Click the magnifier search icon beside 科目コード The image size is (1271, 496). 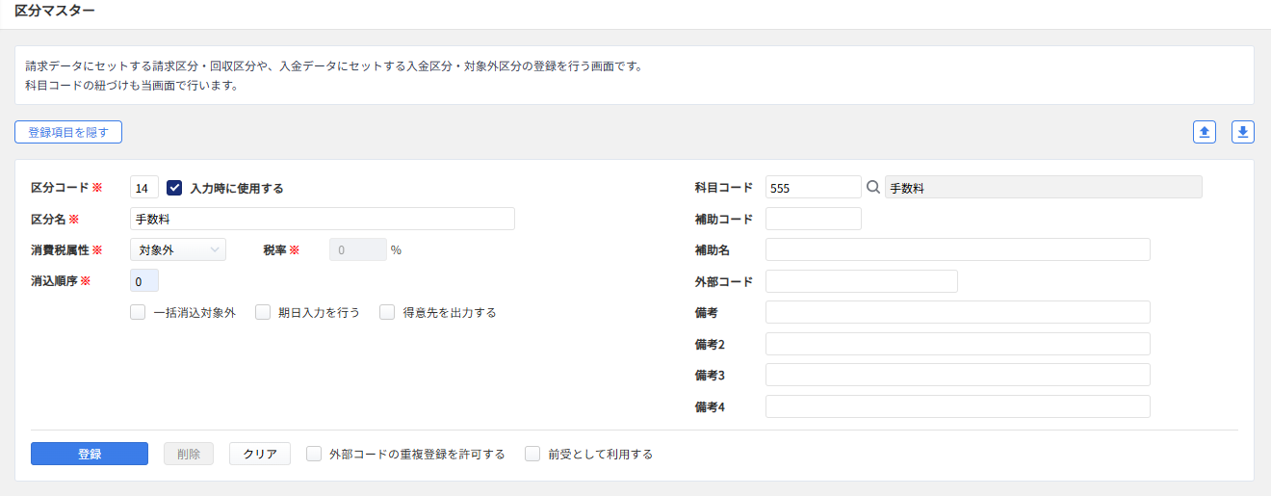pyautogui.click(x=873, y=188)
